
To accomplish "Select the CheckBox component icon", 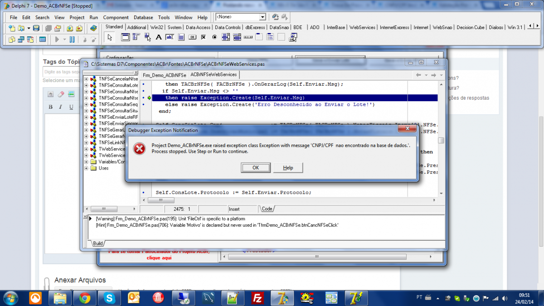I will [x=204, y=37].
